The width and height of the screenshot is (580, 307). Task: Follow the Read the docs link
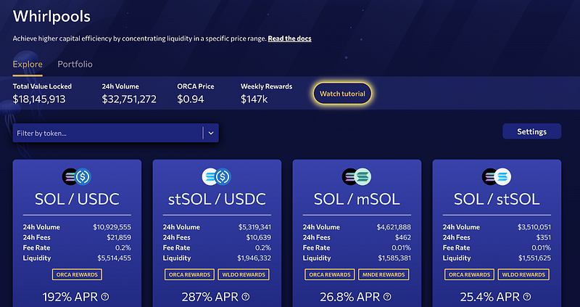[x=289, y=38]
